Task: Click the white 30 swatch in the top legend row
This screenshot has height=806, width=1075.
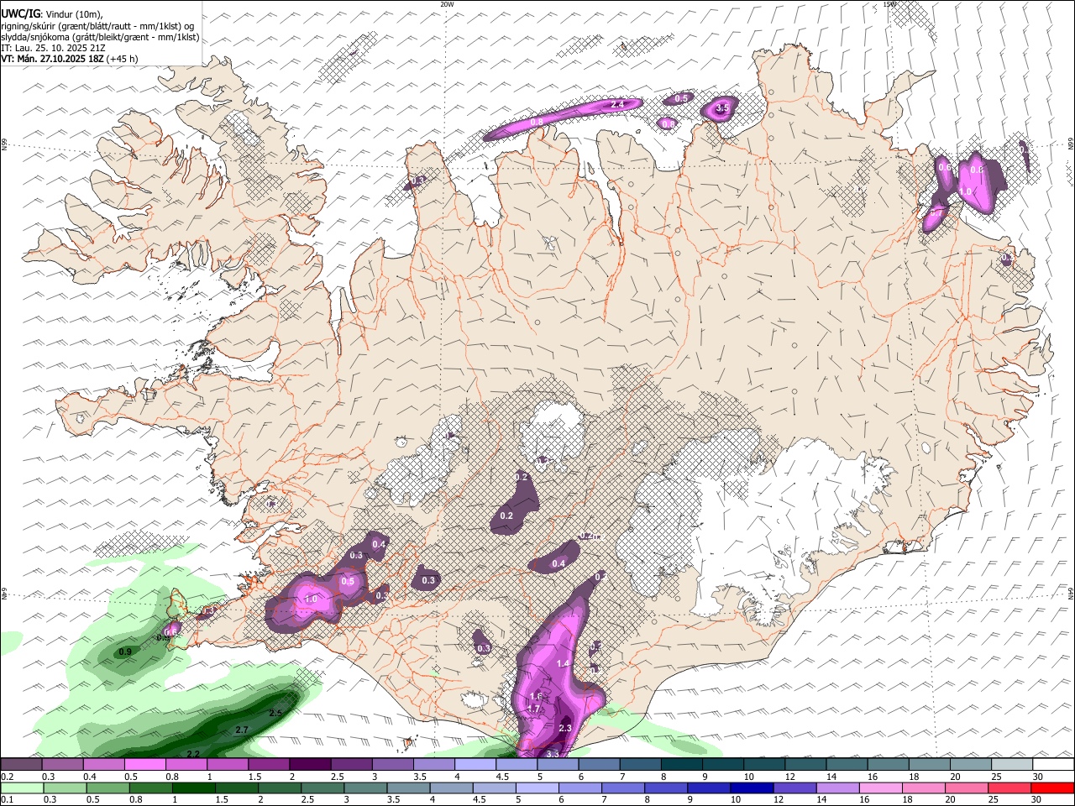Action: (1053, 765)
